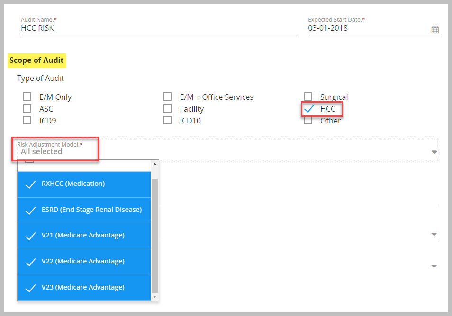Unselect V23 (Medicare Advantage) option
The height and width of the screenshot is (316, 452).
point(84,288)
